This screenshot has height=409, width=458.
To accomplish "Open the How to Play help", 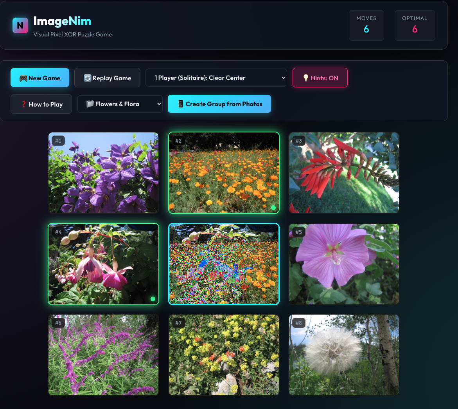I will [41, 104].
